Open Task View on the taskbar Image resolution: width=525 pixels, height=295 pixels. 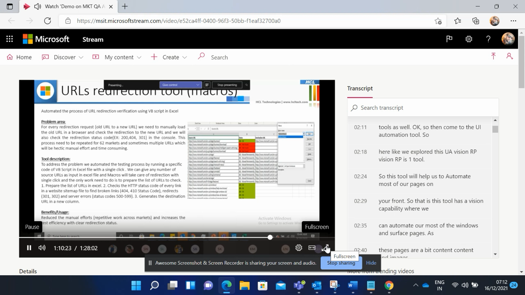pyautogui.click(x=172, y=285)
